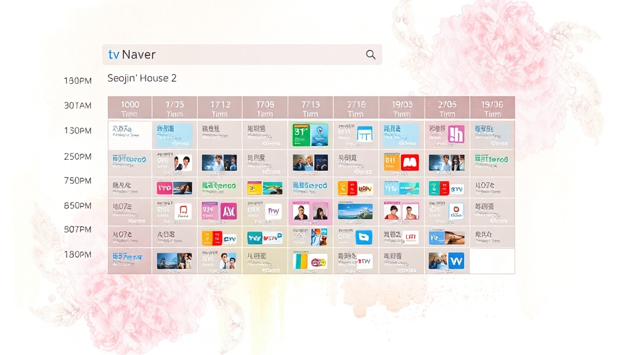Open the red and yellow rings logo

tap(318, 263)
